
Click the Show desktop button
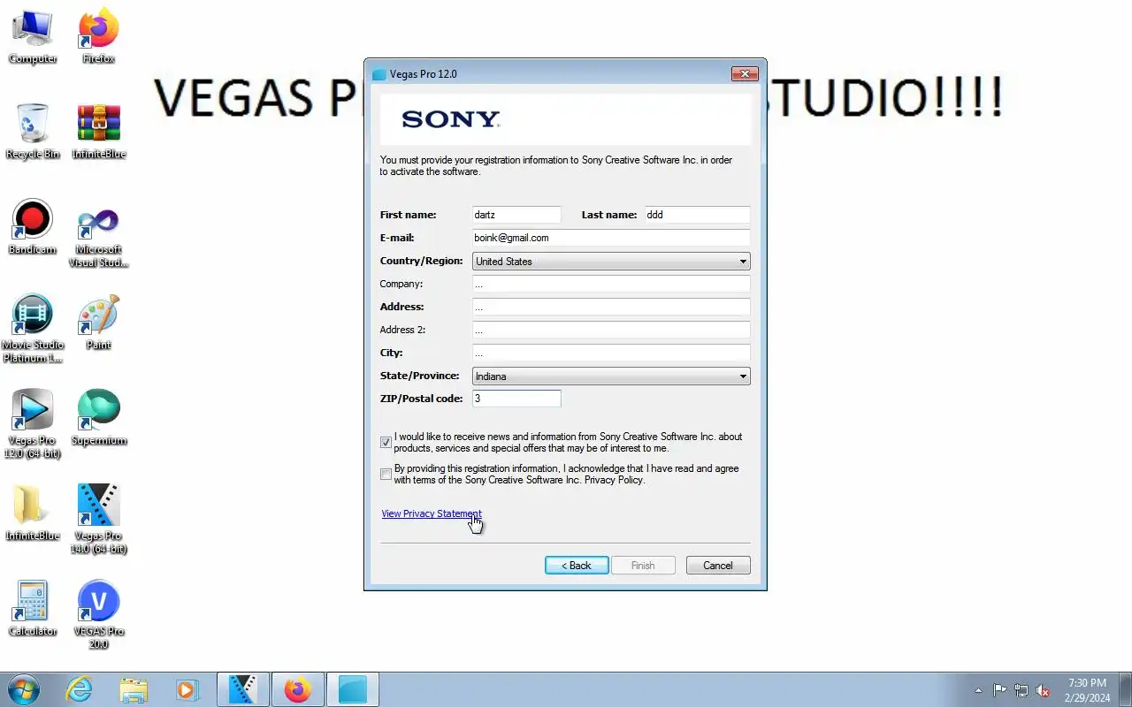[x=1125, y=689]
